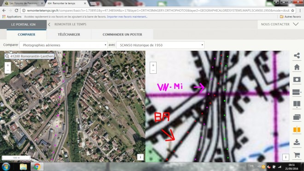Zoom in on the 1950 historic map

[x=153, y=65]
